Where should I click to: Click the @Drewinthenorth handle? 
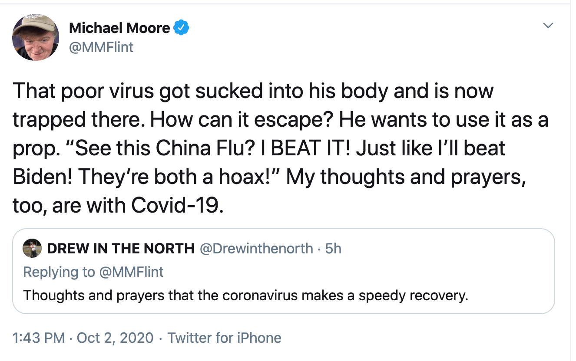coord(256,248)
